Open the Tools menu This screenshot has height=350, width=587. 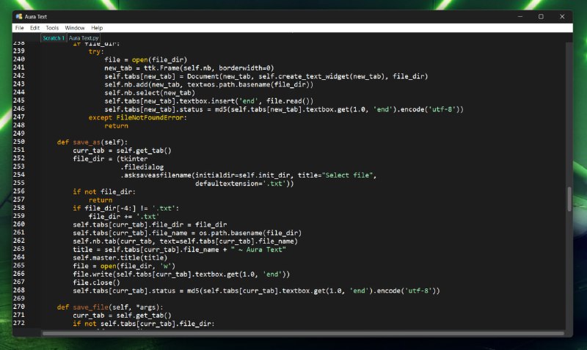coord(52,28)
